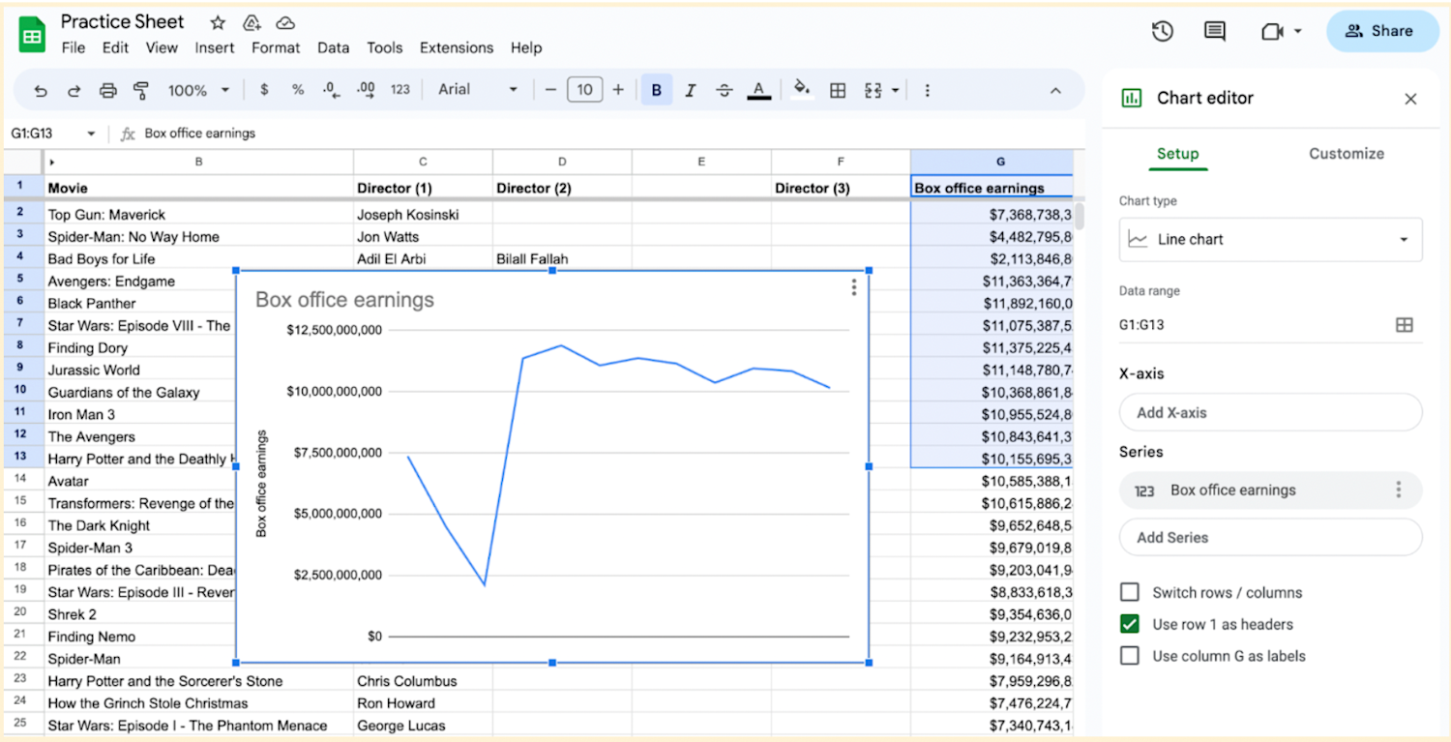The image size is (1451, 742).
Task: Format as currency with dollar icon
Action: [x=264, y=90]
